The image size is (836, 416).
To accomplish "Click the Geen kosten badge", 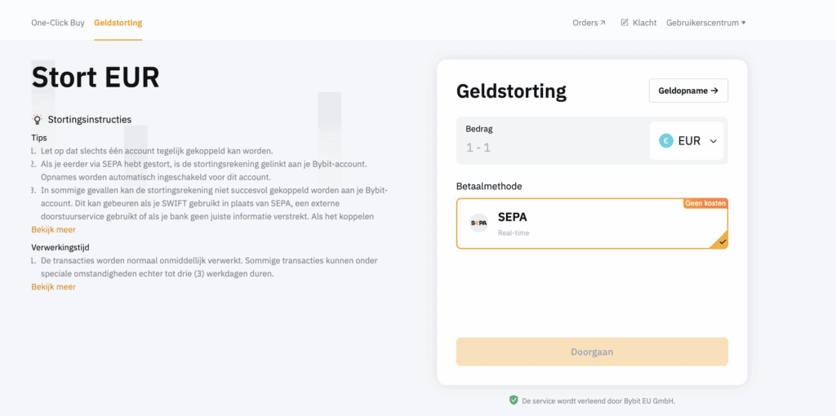I will [x=705, y=203].
